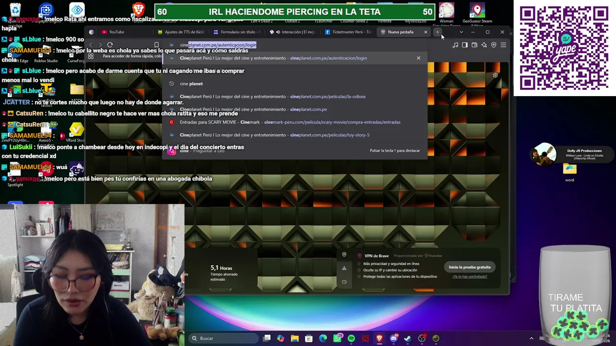
Task: Select the VPN shield widget tab icon
Action: pos(344,255)
